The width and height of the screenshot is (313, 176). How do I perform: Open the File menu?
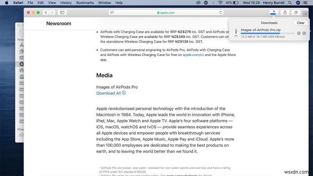(31, 3)
